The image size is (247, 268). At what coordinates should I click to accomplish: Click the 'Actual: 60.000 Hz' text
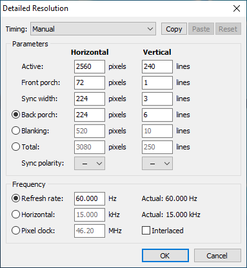(170, 198)
